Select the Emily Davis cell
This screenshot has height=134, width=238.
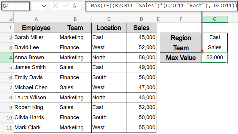[36, 77]
